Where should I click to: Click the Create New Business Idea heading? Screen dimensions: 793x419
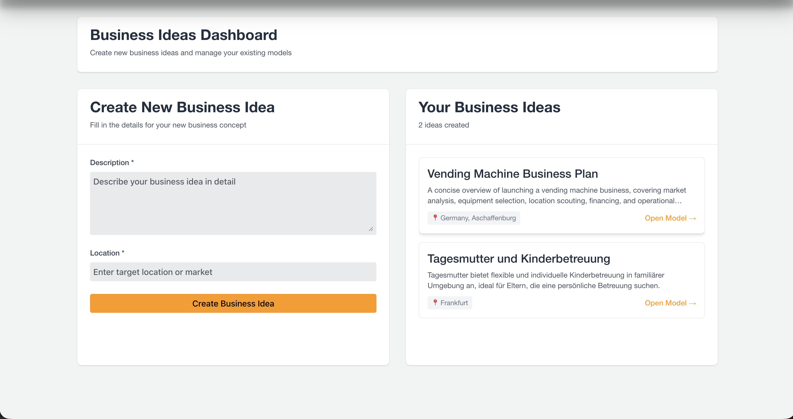182,107
